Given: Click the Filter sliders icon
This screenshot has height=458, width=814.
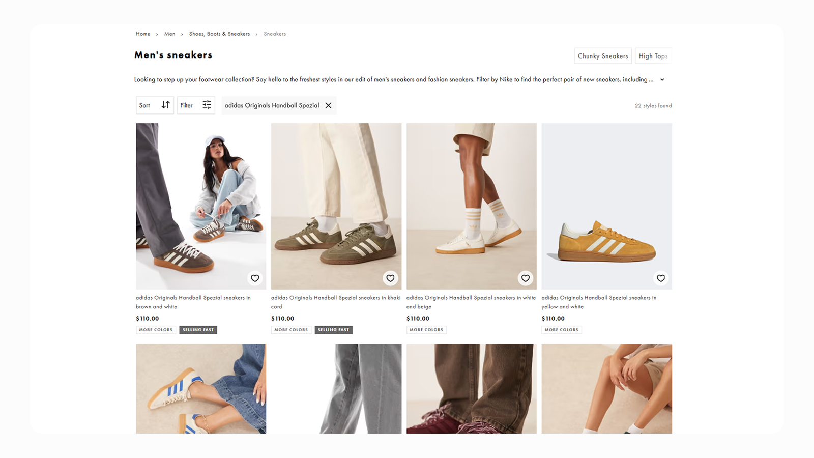Looking at the screenshot, I should (x=207, y=105).
